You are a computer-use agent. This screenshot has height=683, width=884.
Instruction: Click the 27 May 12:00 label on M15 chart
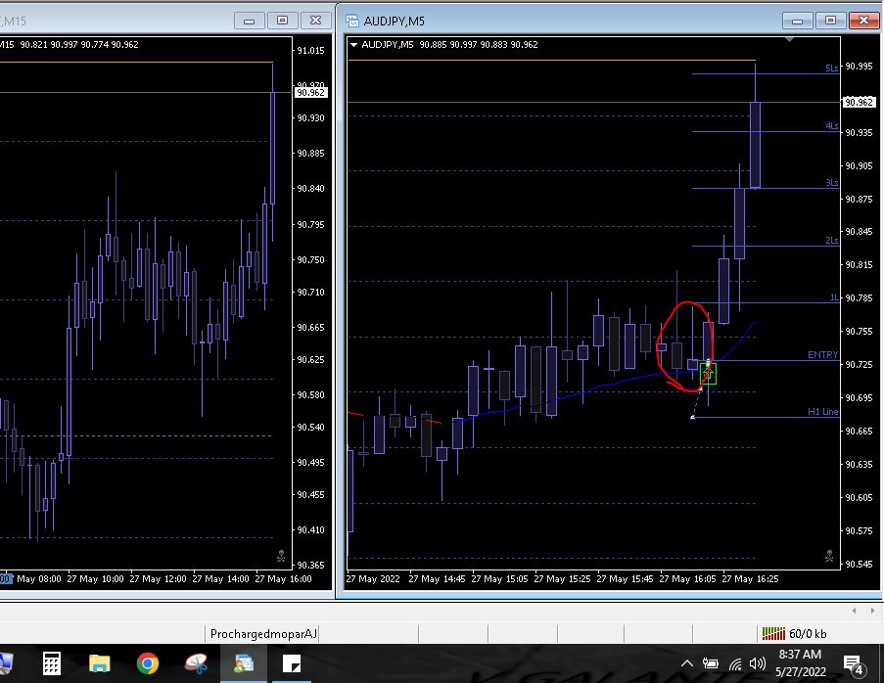(158, 578)
